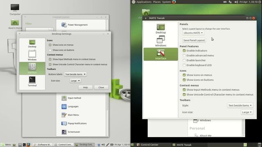Toggle Show icons on menus in Desktop Settings
Screen dimensions: 262x147
(x=50, y=45)
